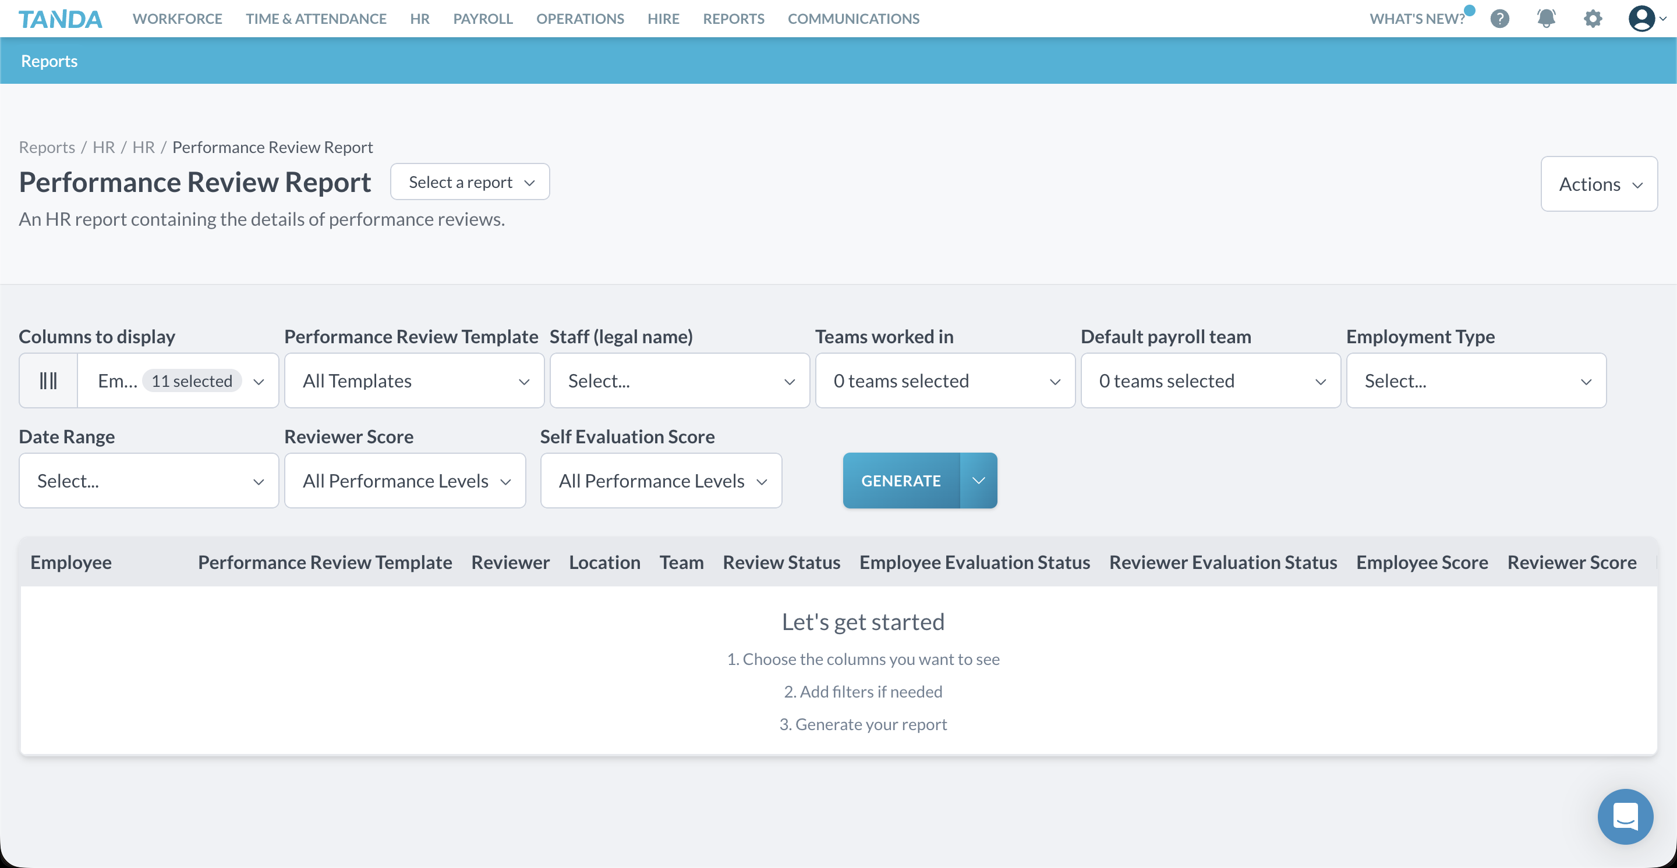The height and width of the screenshot is (868, 1677).
Task: Click the Tanda logo
Action: click(61, 18)
